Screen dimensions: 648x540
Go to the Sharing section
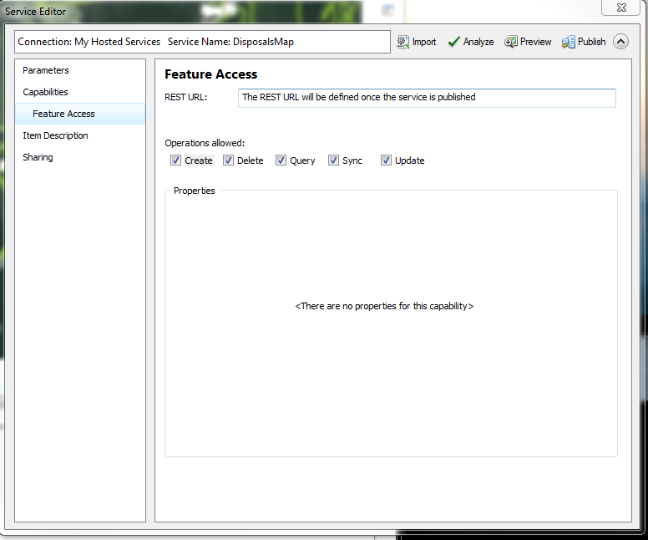(38, 157)
